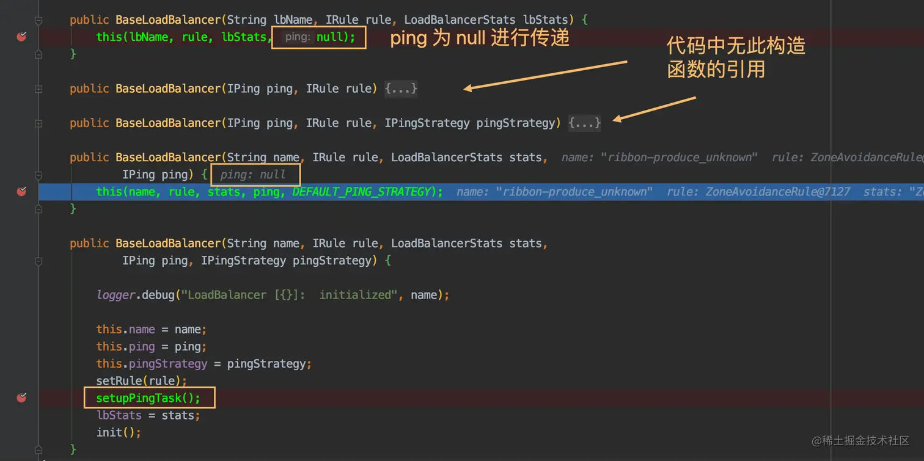This screenshot has width=924, height=461.
Task: Place caret on this.ping = ping; line
Action: click(x=152, y=346)
